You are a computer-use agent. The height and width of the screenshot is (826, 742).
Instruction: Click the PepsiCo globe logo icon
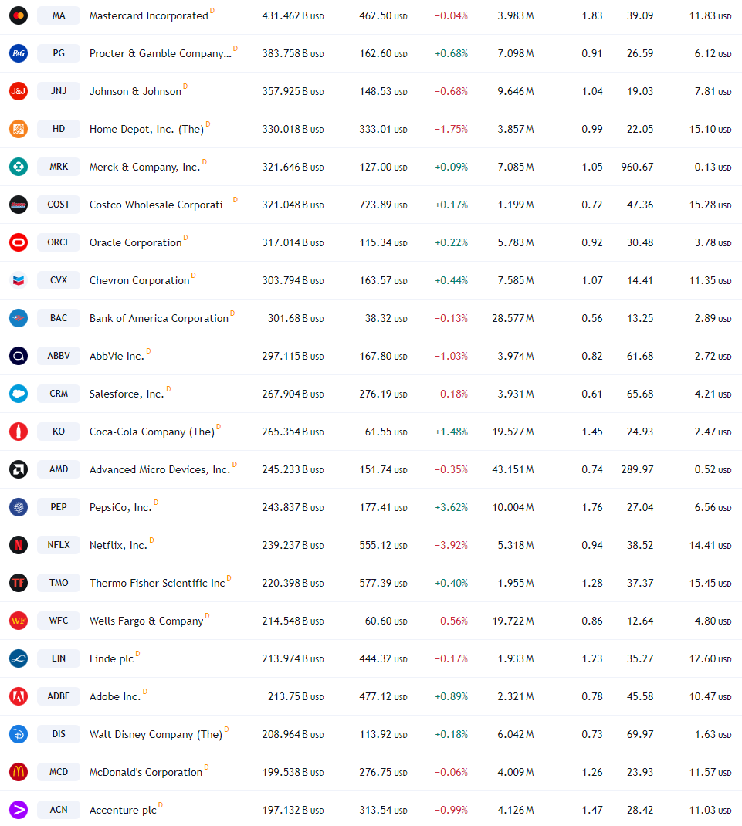(19, 507)
